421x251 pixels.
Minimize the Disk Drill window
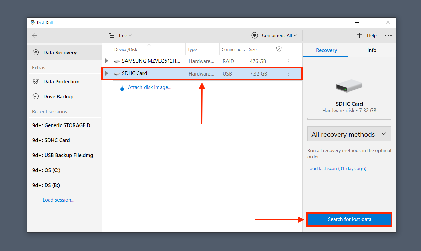tap(357, 22)
